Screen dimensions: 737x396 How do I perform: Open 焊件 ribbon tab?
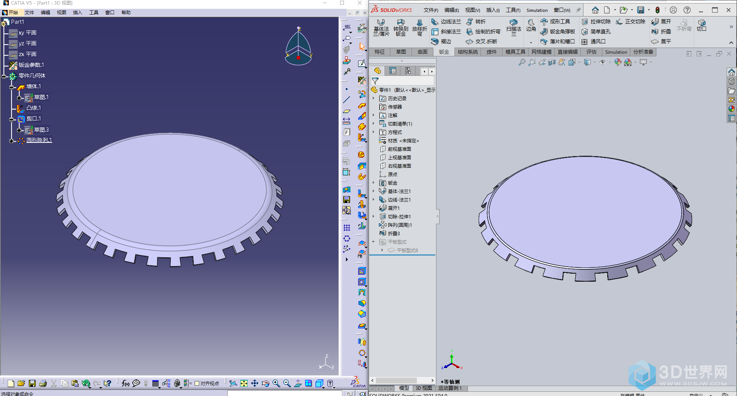(492, 52)
